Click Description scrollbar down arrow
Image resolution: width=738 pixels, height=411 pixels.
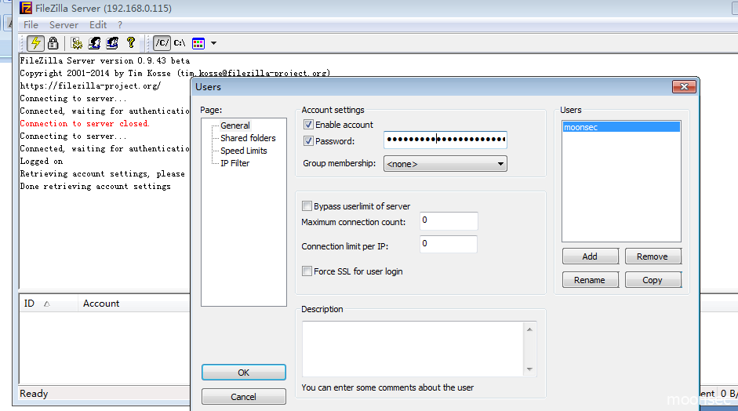tap(529, 369)
